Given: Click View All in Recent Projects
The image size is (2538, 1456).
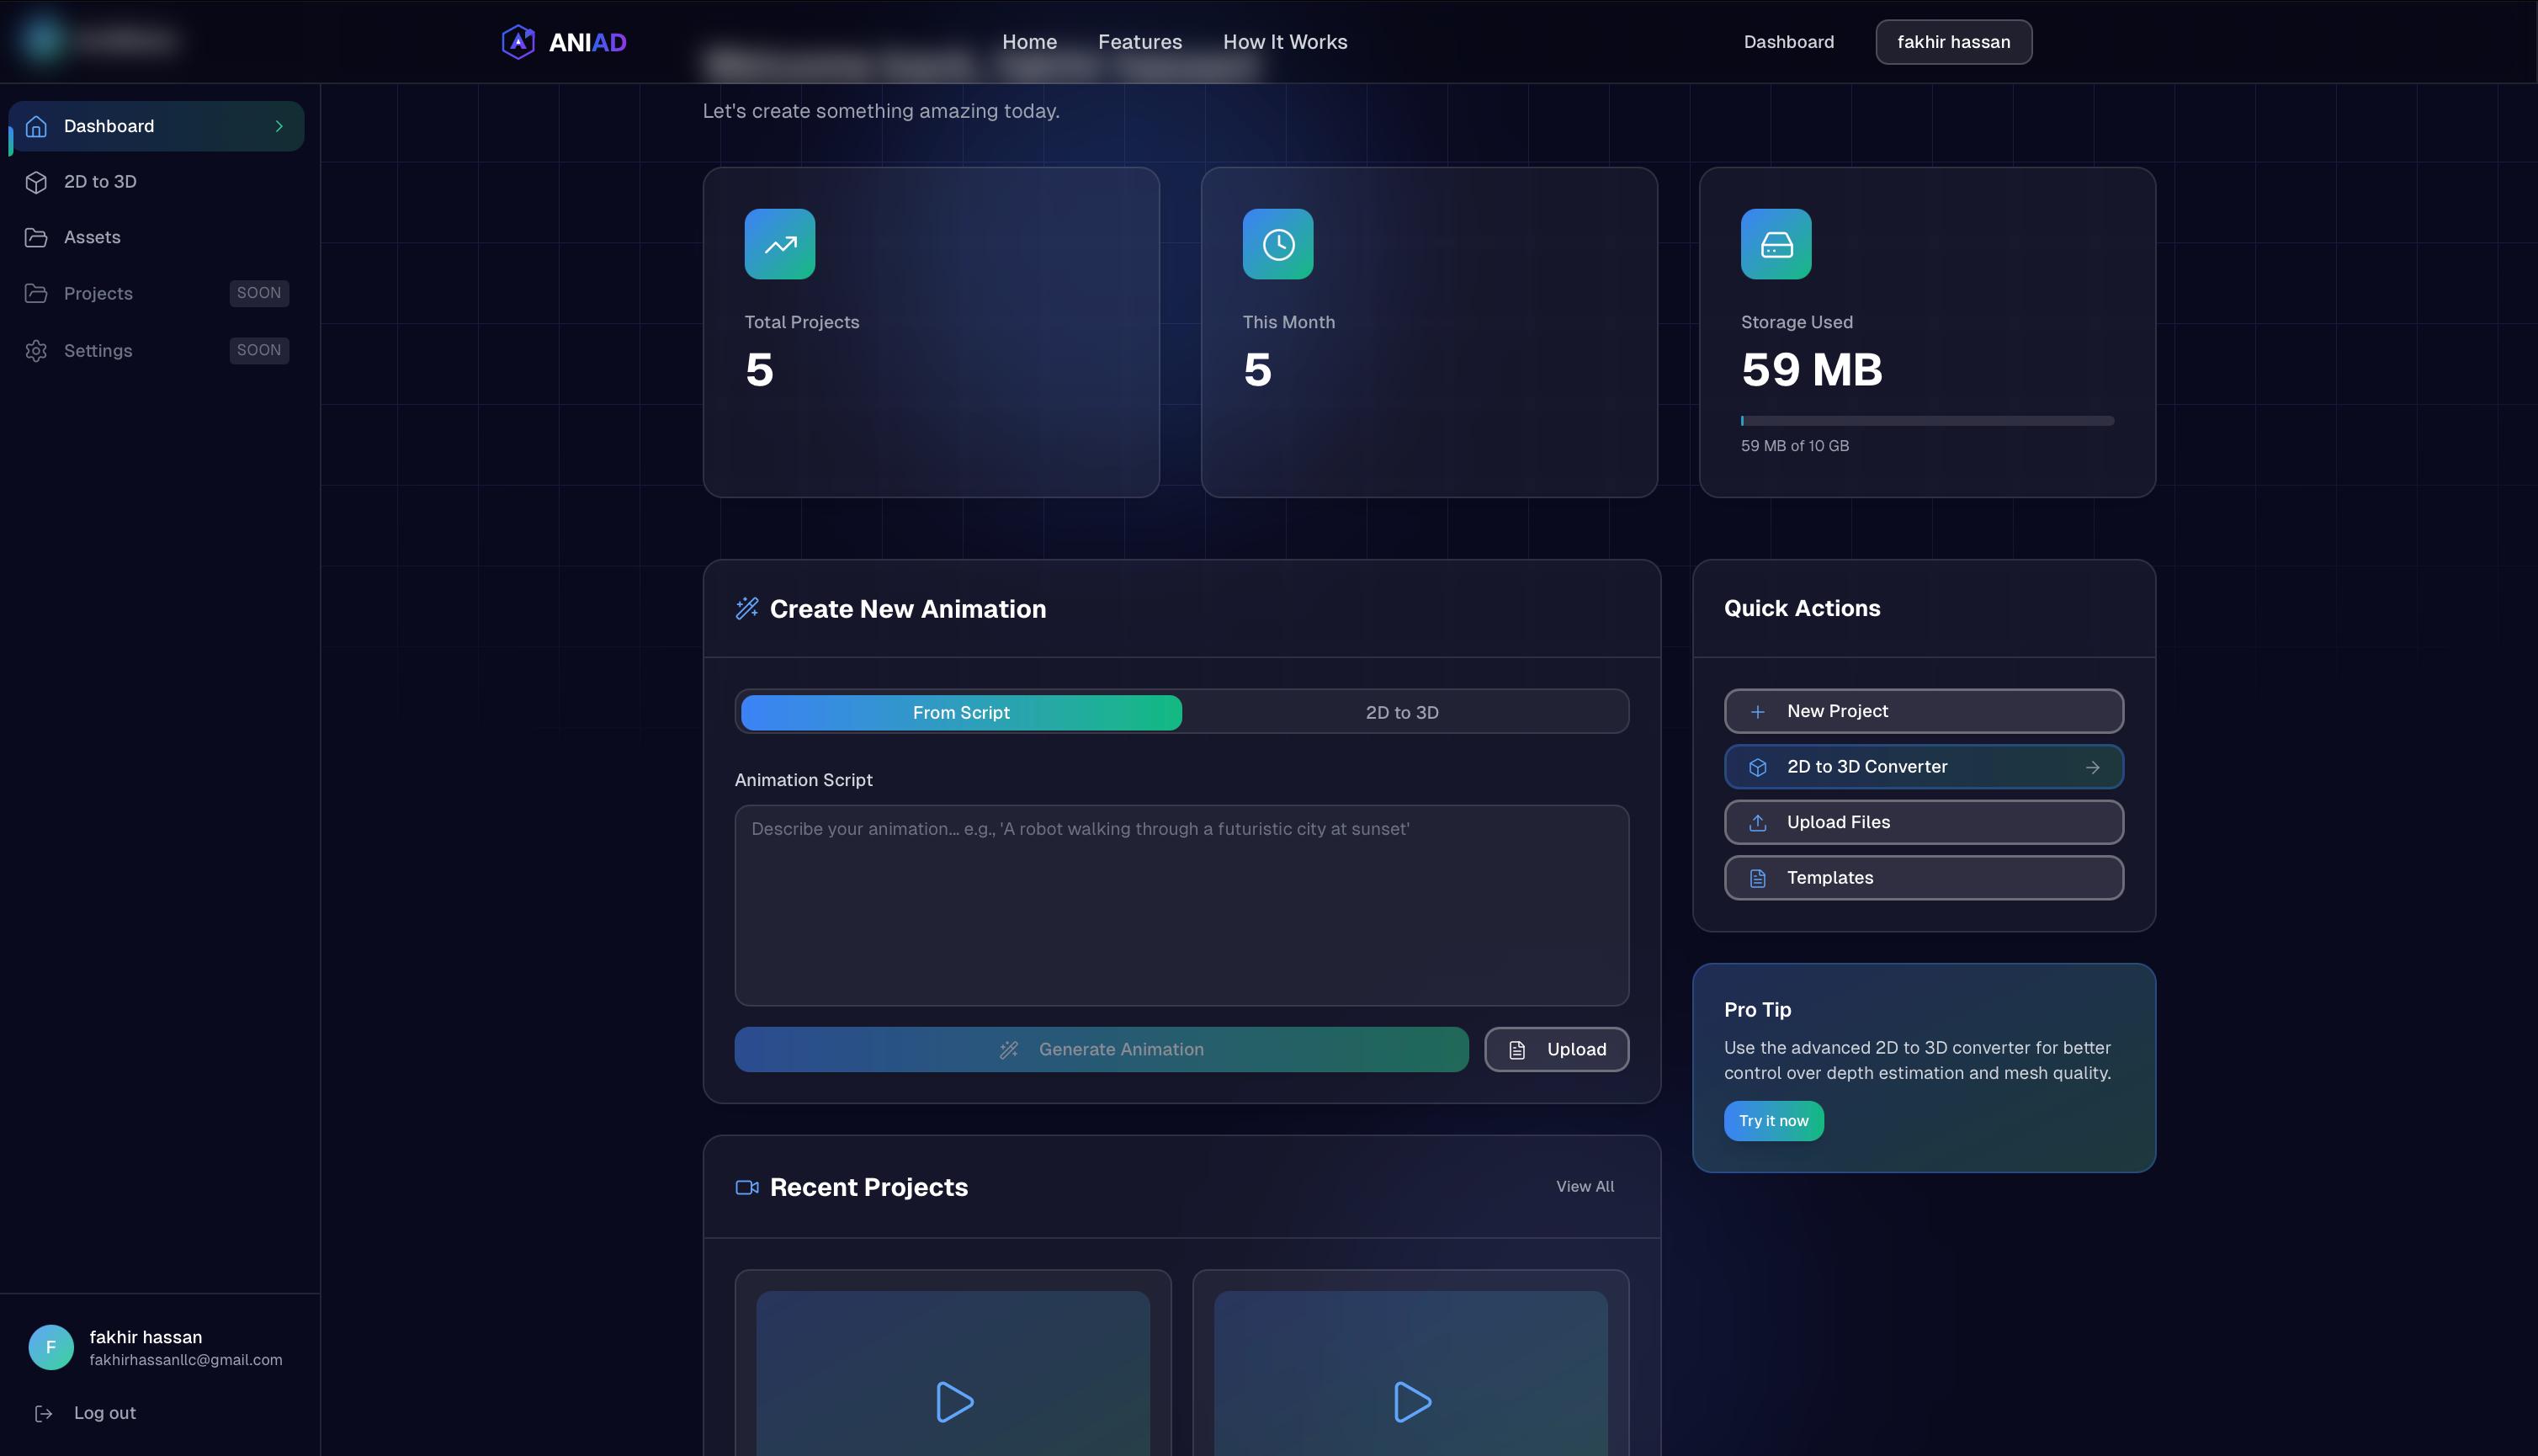Looking at the screenshot, I should click(x=1585, y=1187).
